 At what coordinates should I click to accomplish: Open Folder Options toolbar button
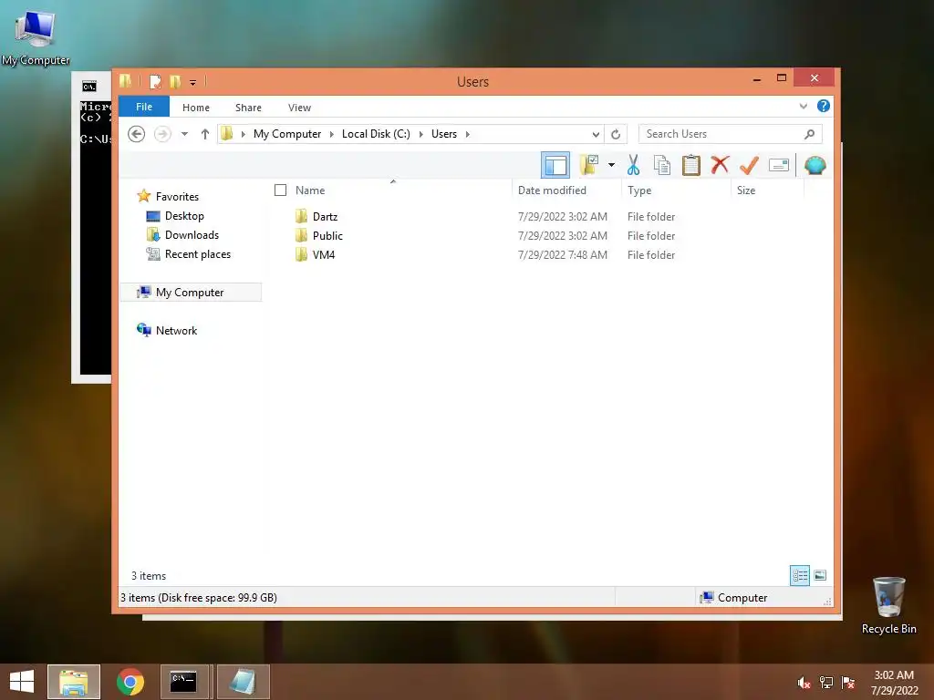tap(590, 165)
